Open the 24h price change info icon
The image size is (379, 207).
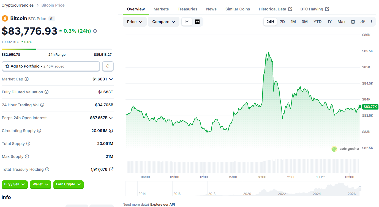pyautogui.click(x=95, y=31)
